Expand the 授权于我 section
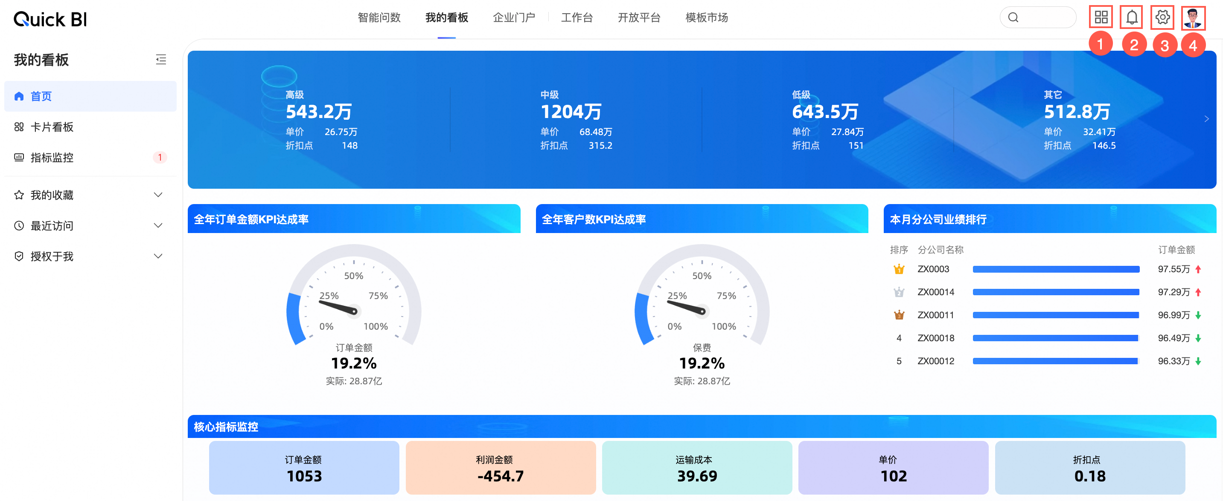1223x501 pixels. tap(158, 256)
